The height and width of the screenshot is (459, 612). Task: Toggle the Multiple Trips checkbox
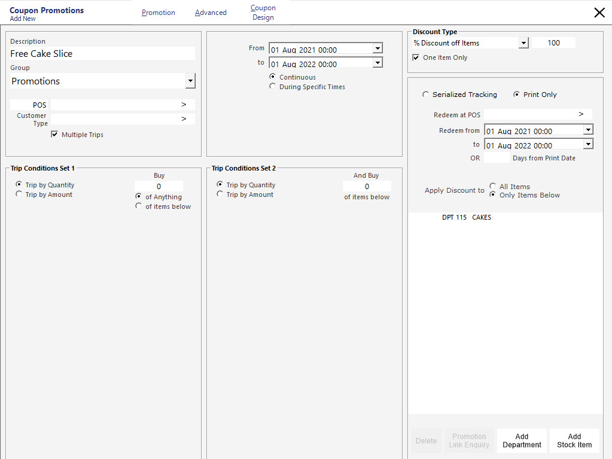click(x=54, y=134)
